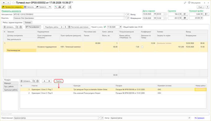Delete the selected trip row trash icon
211x121 pixels.
[x=21, y=27]
